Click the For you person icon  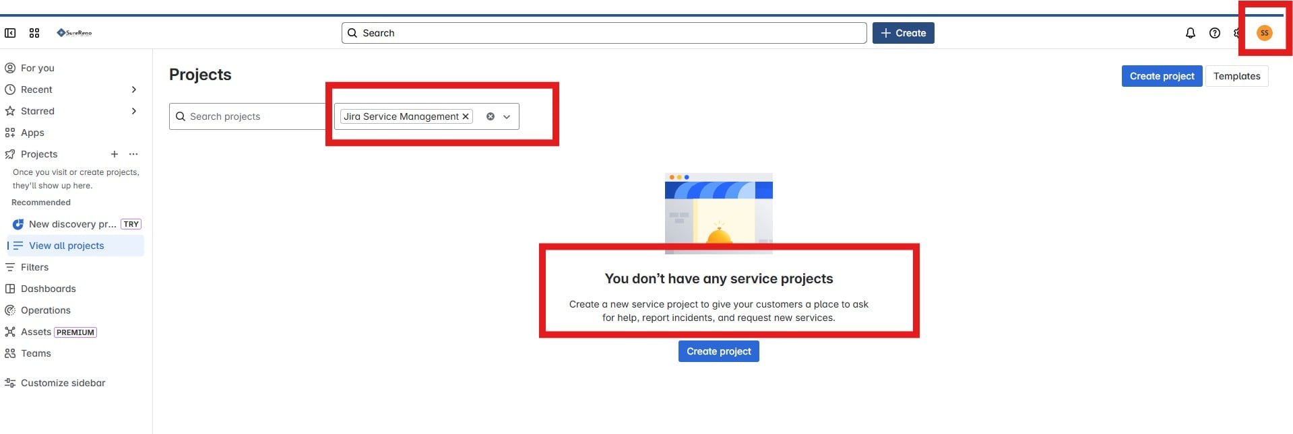(x=10, y=68)
